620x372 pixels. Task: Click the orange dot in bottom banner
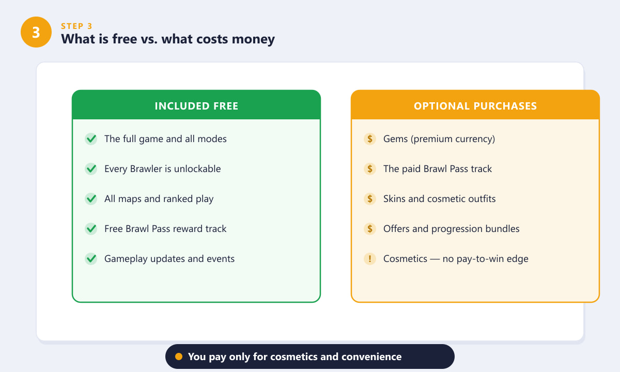coord(179,357)
